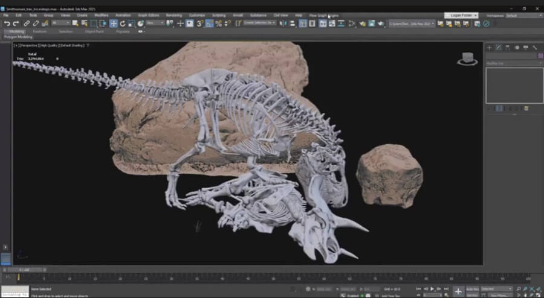Expand the Polygon Modeling ribbon panel
The height and width of the screenshot is (298, 544).
pyautogui.click(x=18, y=37)
